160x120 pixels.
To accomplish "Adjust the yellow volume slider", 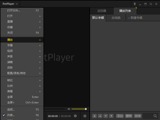I will (x=79, y=109).
